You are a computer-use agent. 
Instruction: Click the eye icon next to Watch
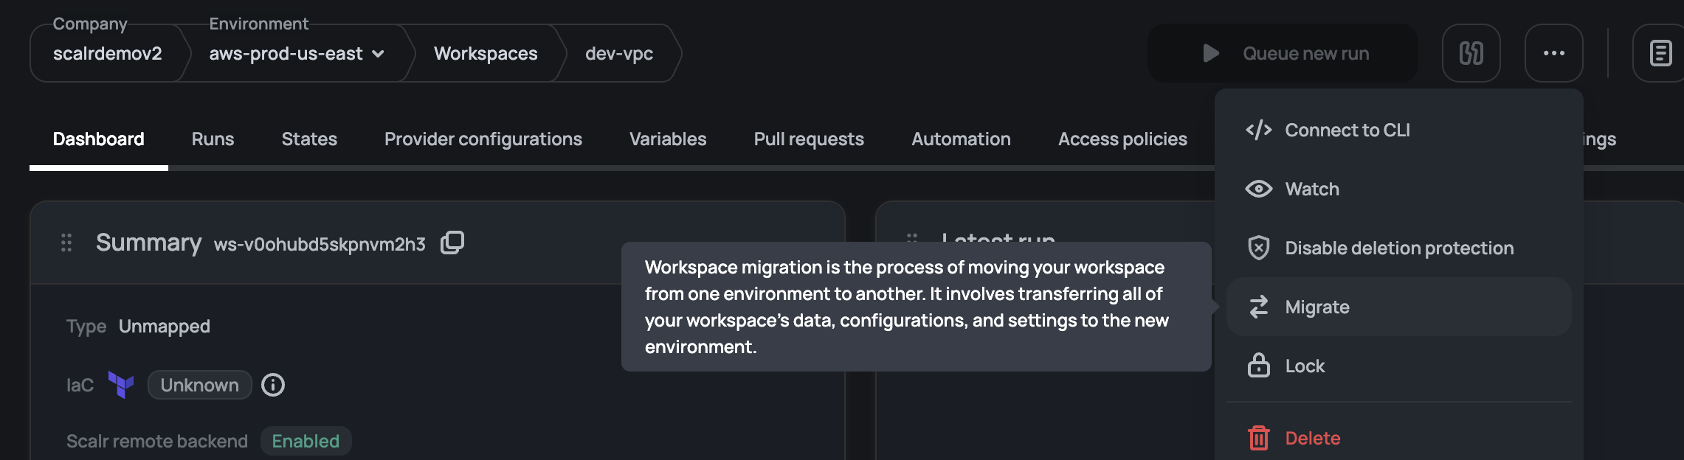[1259, 189]
